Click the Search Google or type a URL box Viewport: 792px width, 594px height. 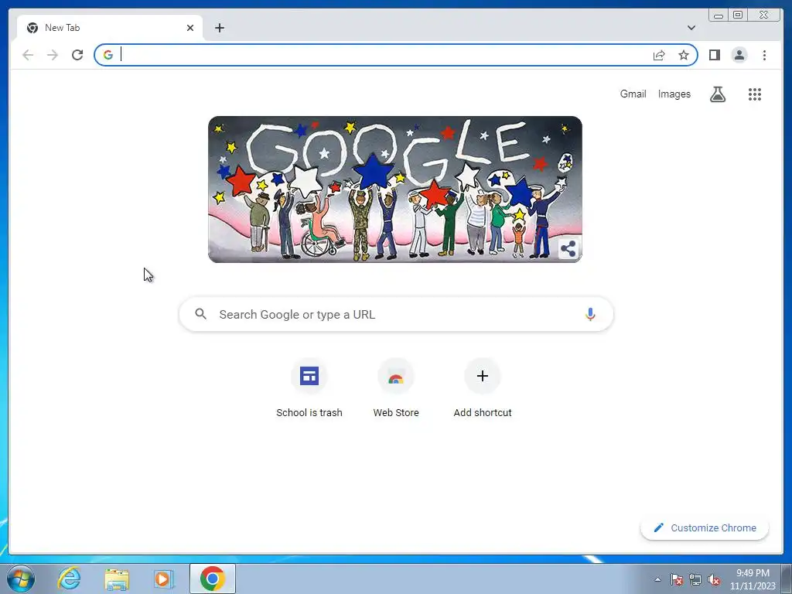pos(396,314)
